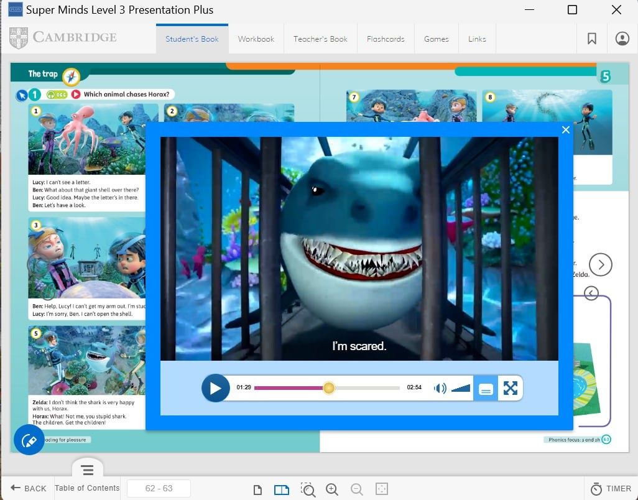Screen dimensions: 638x500
Task: Click the 'Reading for pleasure' label
Action: (x=65, y=440)
